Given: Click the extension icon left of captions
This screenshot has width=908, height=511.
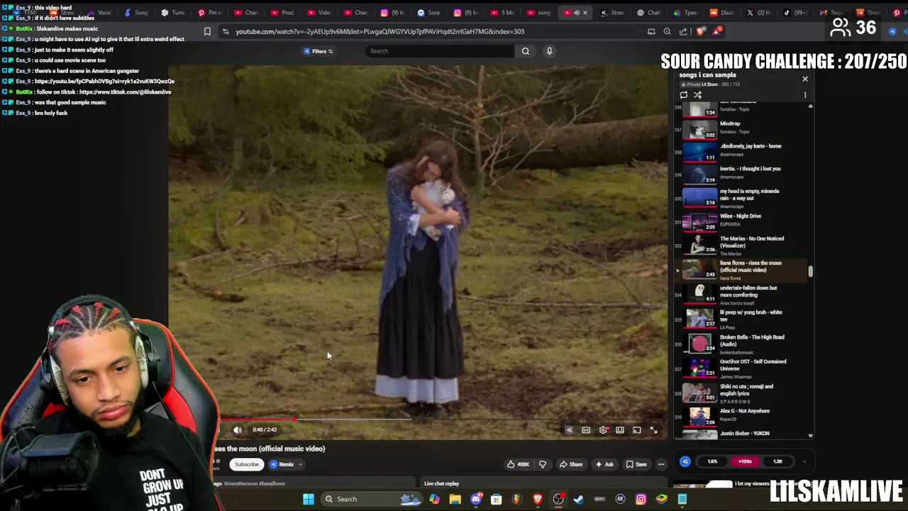Looking at the screenshot, I should tap(569, 430).
